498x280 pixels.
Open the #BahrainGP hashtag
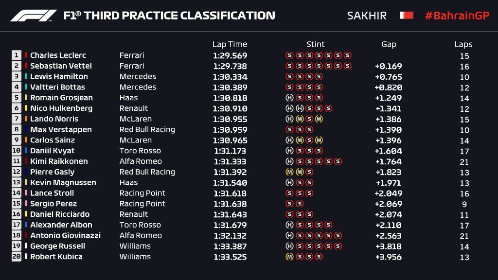tap(457, 16)
